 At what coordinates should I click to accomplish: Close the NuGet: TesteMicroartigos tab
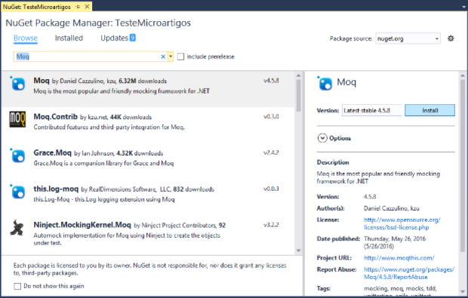[87, 7]
